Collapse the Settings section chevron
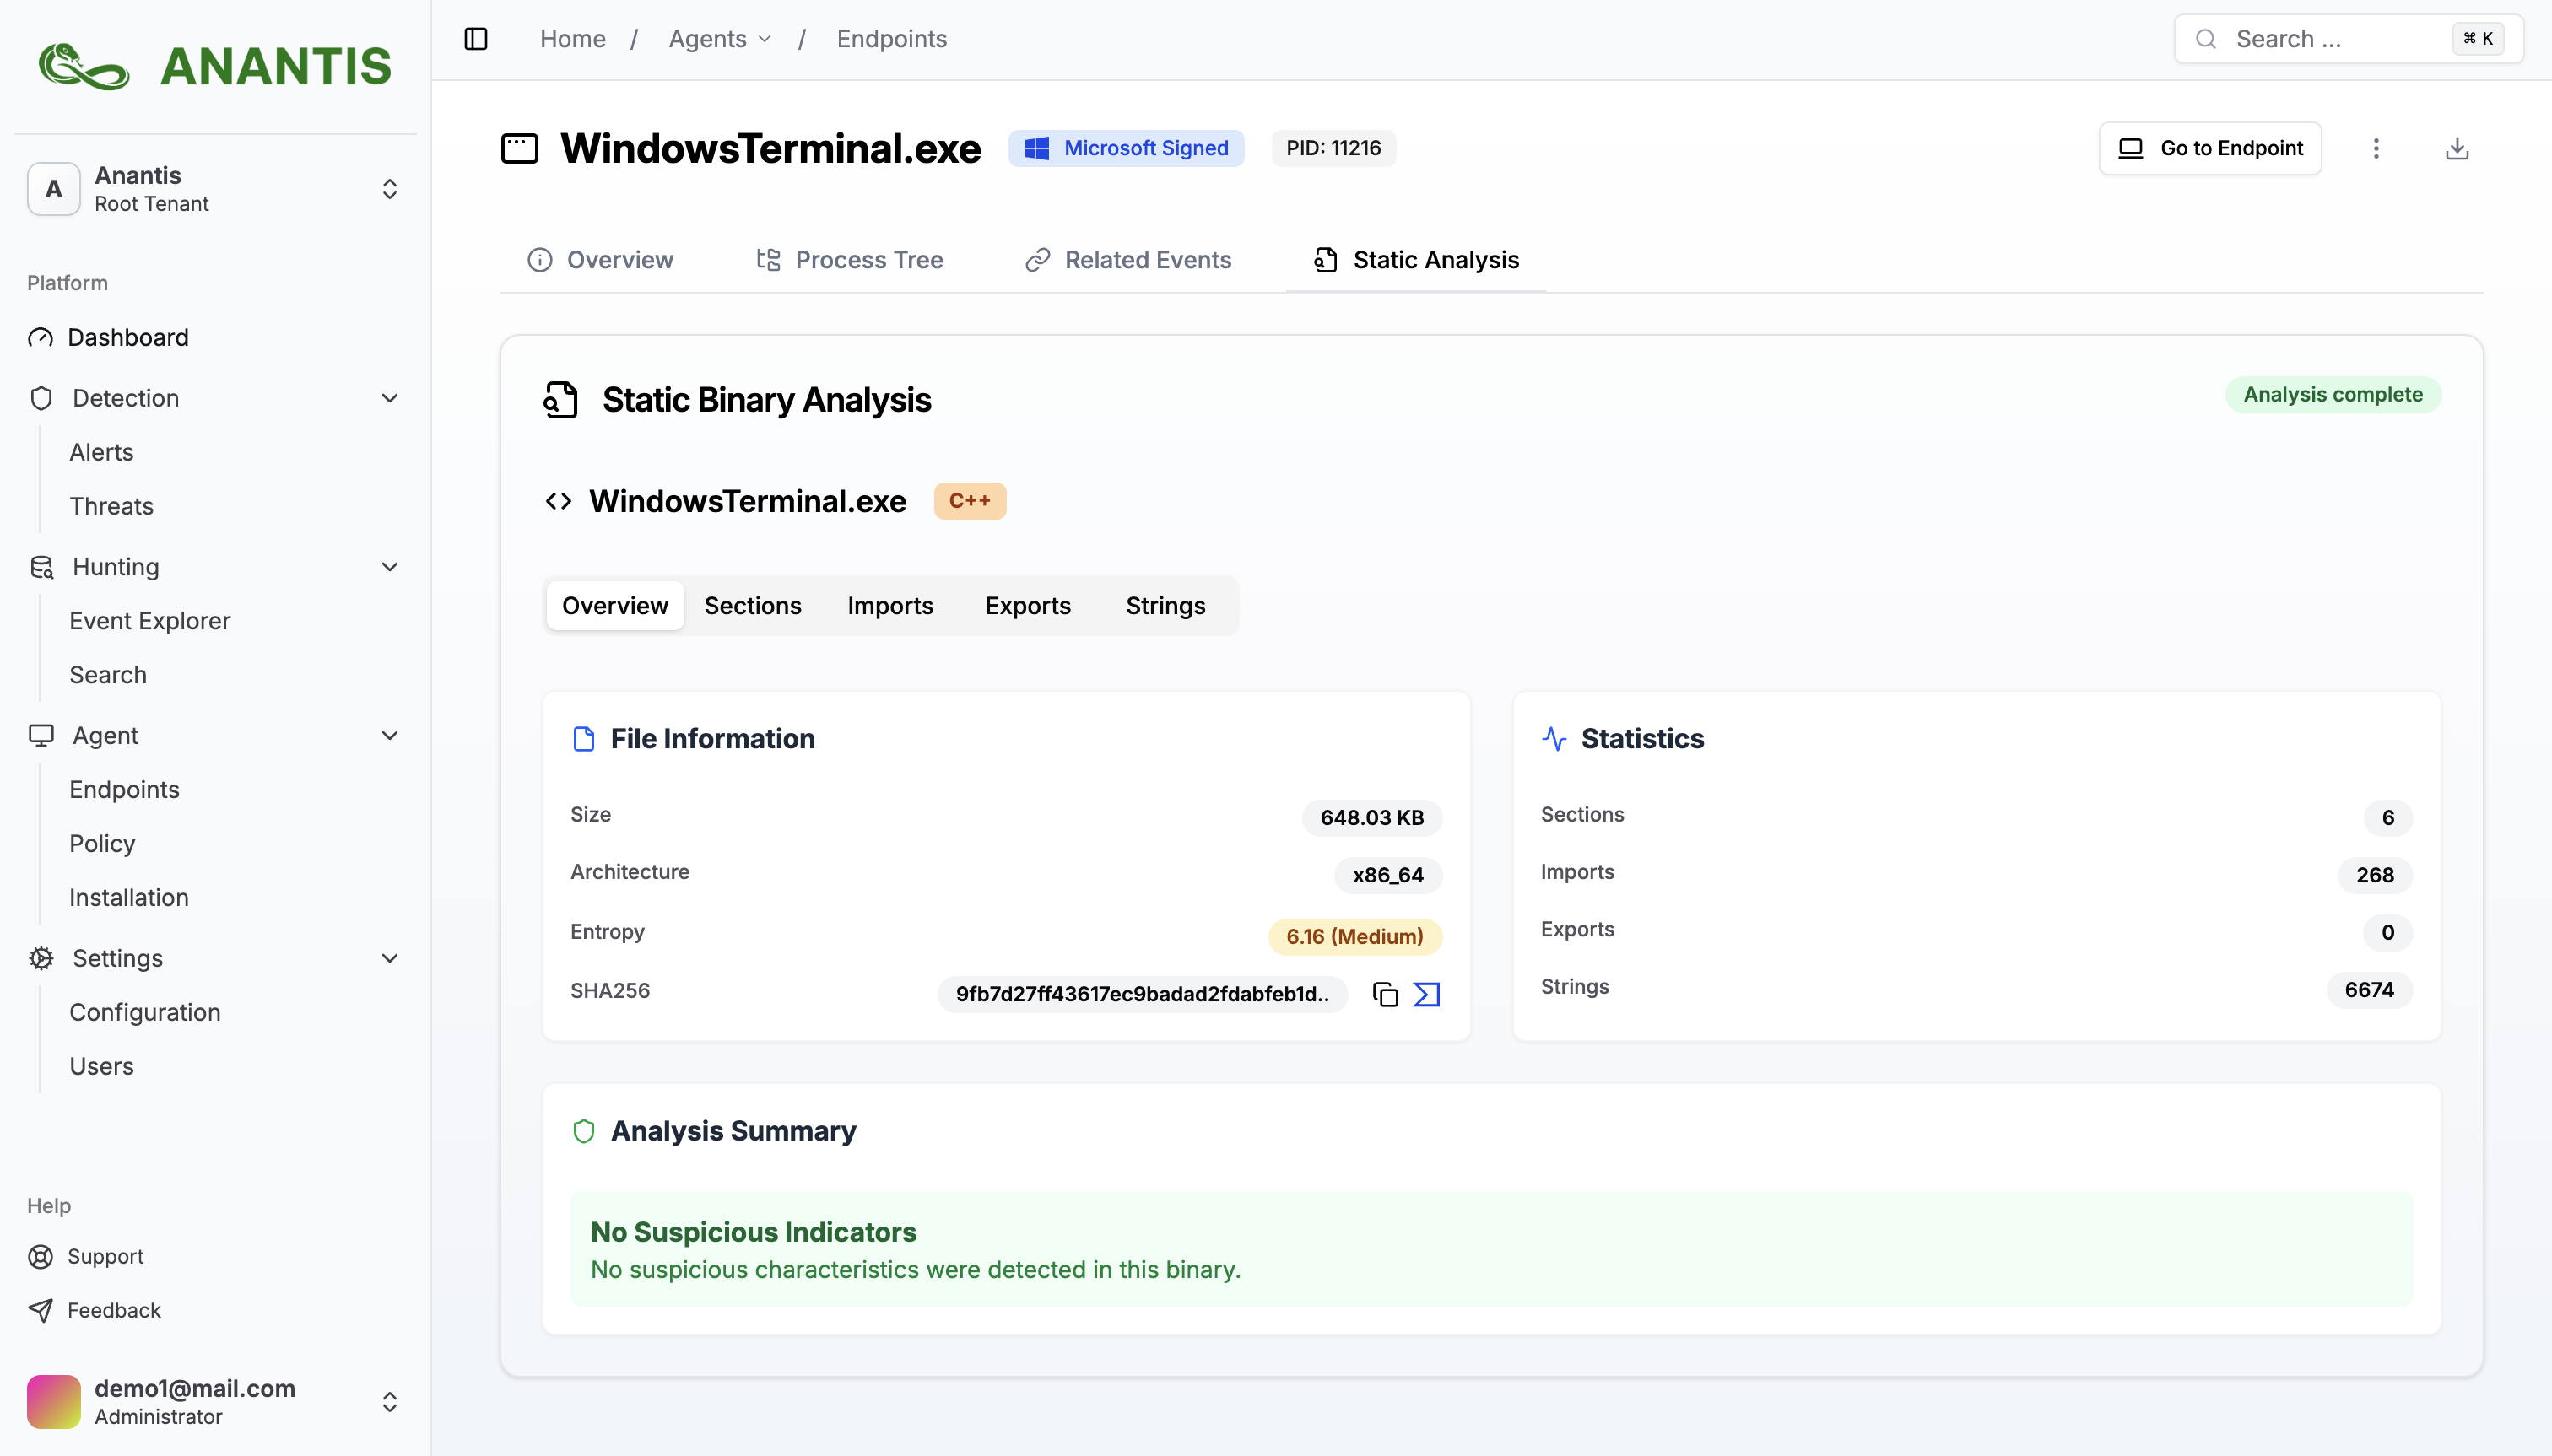The width and height of the screenshot is (2552, 1456). tap(390, 958)
